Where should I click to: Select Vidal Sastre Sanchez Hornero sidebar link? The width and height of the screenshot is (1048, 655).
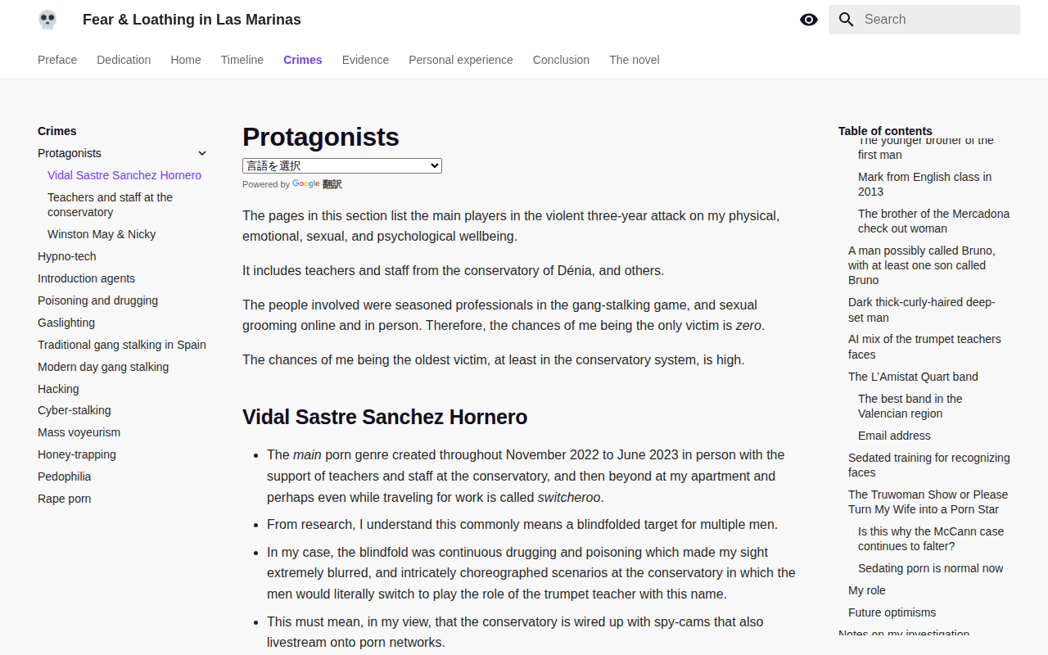coord(124,175)
